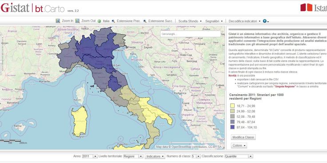Click the Istat red logo
The width and height of the screenshot is (327, 163).
[314, 8]
